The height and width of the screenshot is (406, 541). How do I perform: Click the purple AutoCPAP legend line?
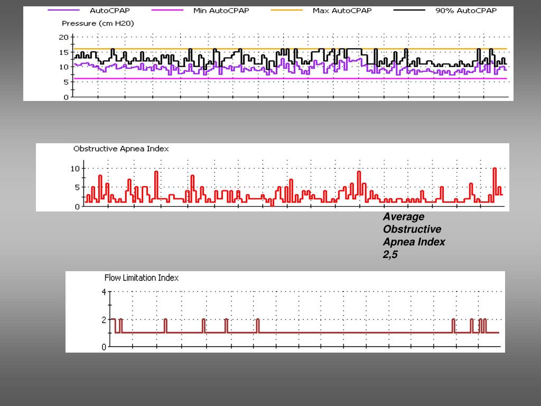pos(64,10)
